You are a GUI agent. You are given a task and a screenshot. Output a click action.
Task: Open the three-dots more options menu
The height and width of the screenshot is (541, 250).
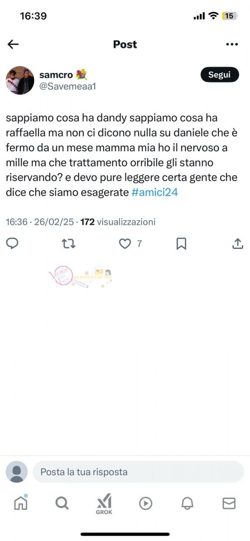pyautogui.click(x=231, y=44)
